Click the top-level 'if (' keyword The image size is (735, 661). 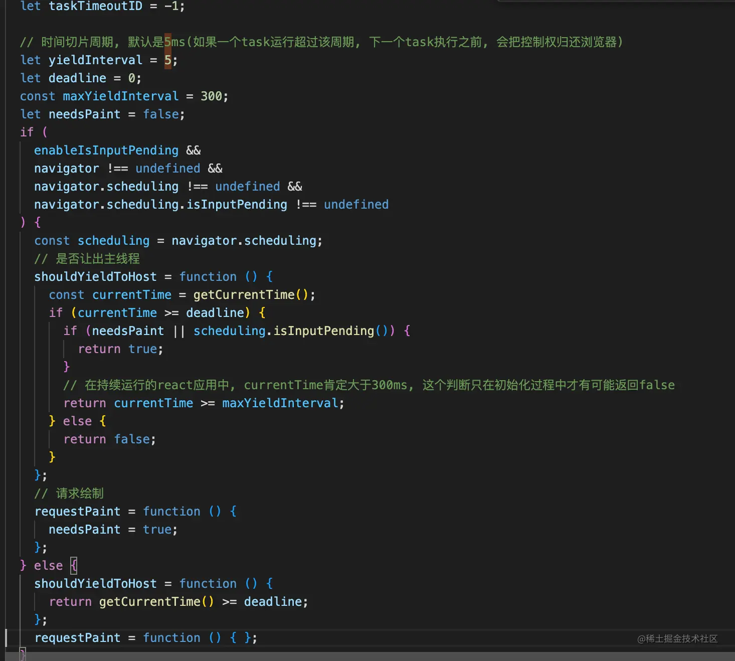pos(33,132)
